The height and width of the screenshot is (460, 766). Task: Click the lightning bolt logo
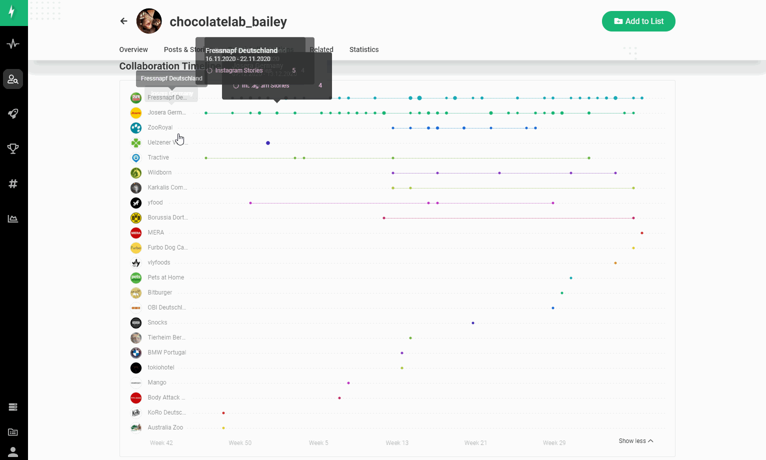click(13, 12)
